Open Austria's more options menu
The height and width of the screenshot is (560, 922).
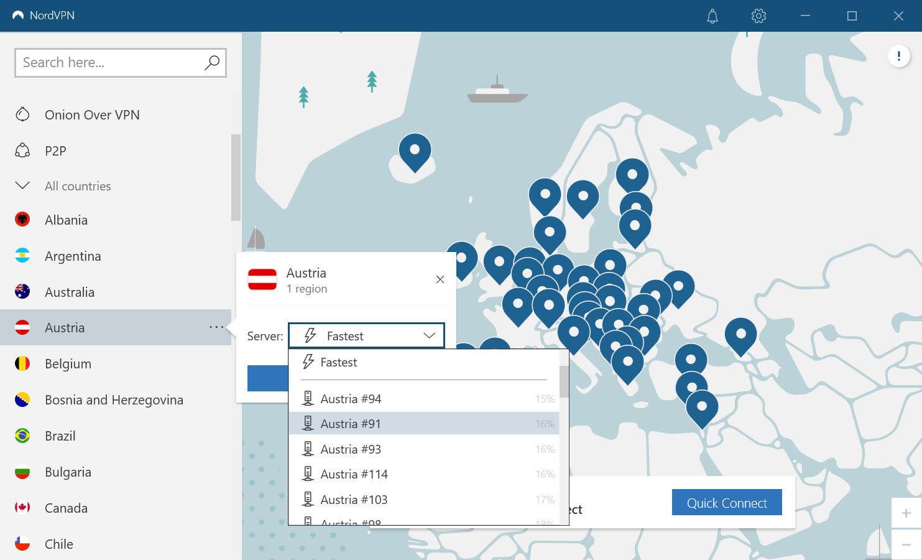[x=216, y=327]
